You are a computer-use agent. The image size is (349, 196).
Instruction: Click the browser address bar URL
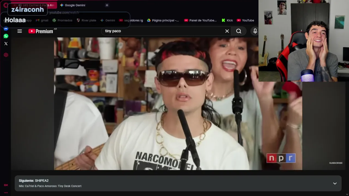pyautogui.click(x=64, y=13)
